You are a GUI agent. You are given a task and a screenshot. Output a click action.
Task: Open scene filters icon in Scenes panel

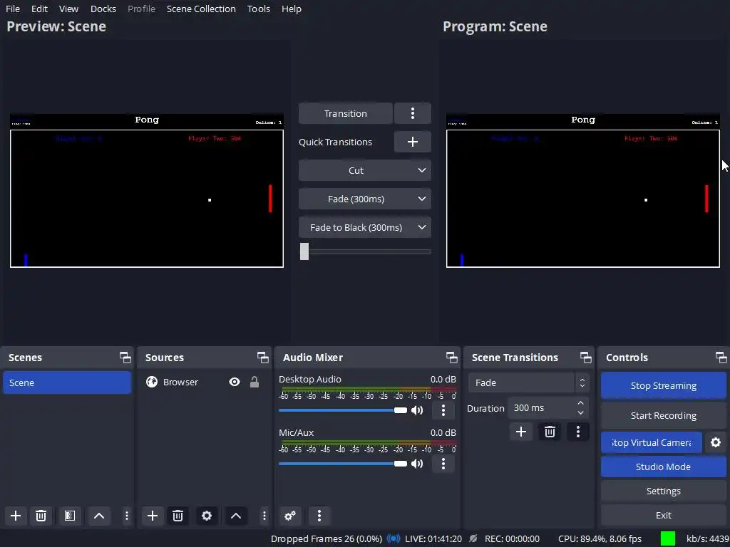coord(70,516)
